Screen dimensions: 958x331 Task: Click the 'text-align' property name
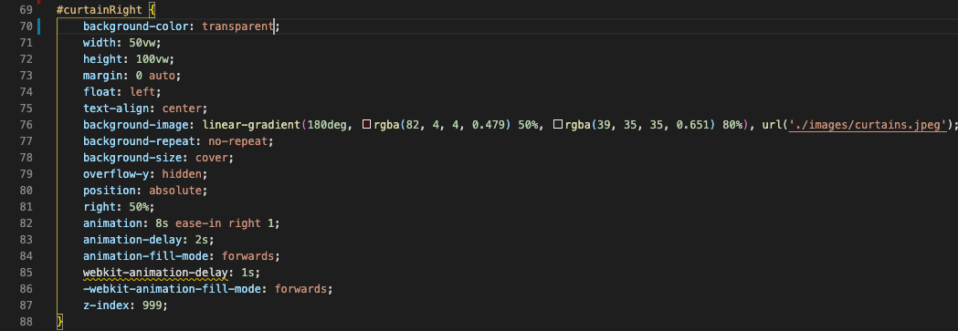click(117, 109)
